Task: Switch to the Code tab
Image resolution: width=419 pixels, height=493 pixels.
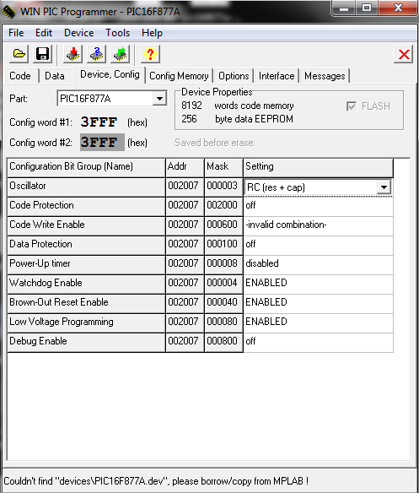Action: click(x=20, y=76)
